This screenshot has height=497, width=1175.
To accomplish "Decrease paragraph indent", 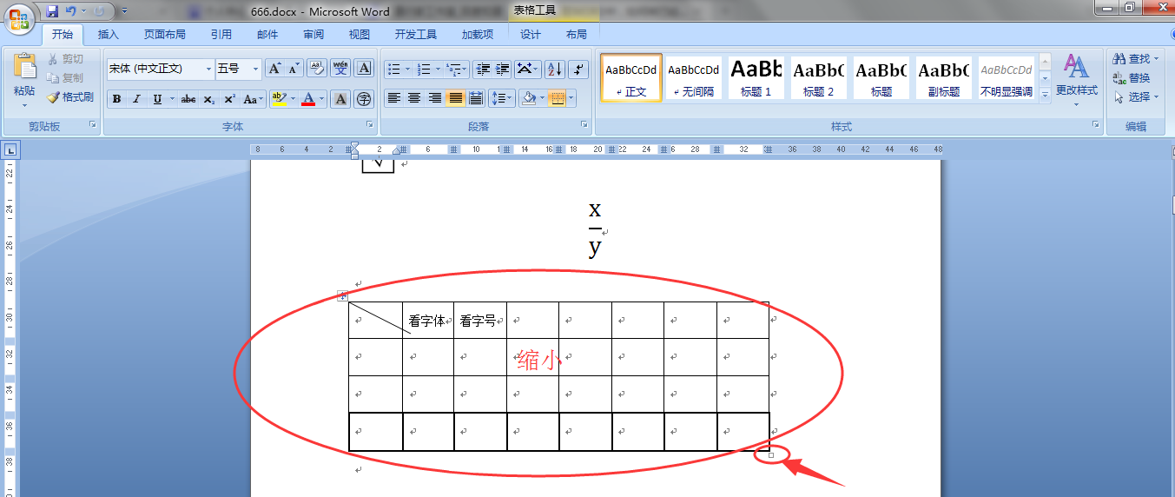I will point(483,69).
